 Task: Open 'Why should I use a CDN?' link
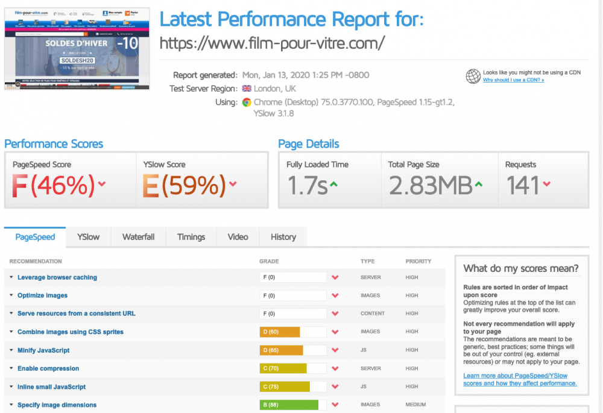pyautogui.click(x=513, y=80)
